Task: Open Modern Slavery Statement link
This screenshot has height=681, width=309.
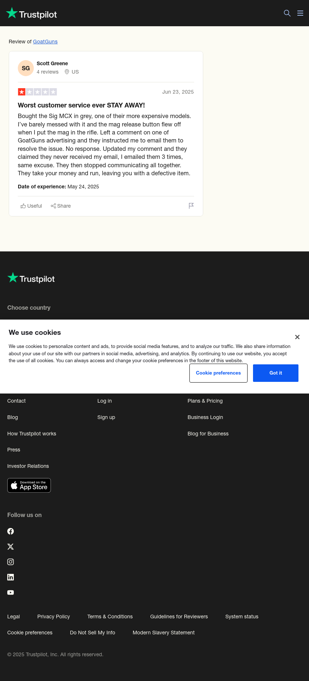Action: [164, 633]
